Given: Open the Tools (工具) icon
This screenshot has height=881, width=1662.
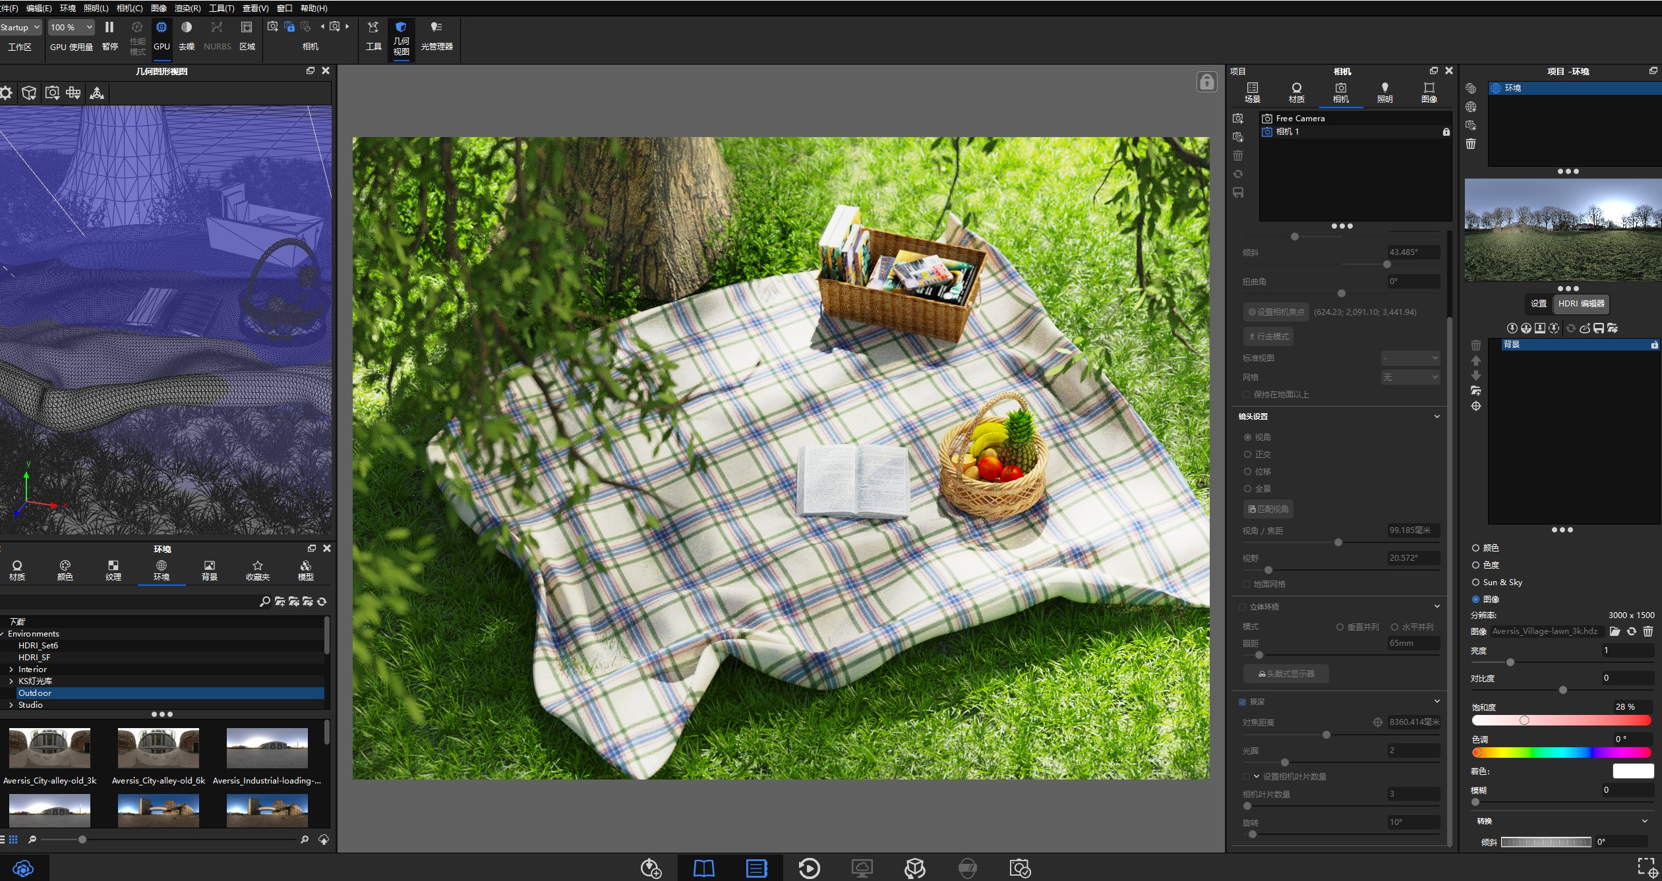Looking at the screenshot, I should [x=373, y=28].
